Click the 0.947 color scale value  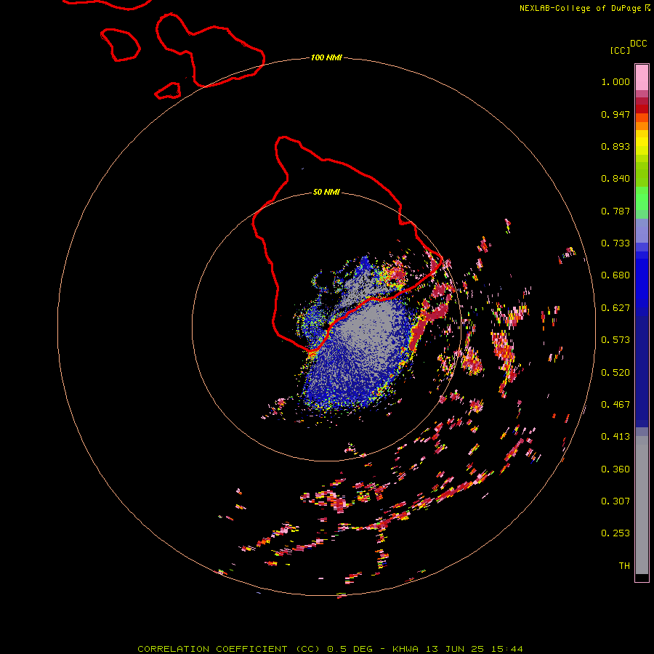tap(615, 114)
